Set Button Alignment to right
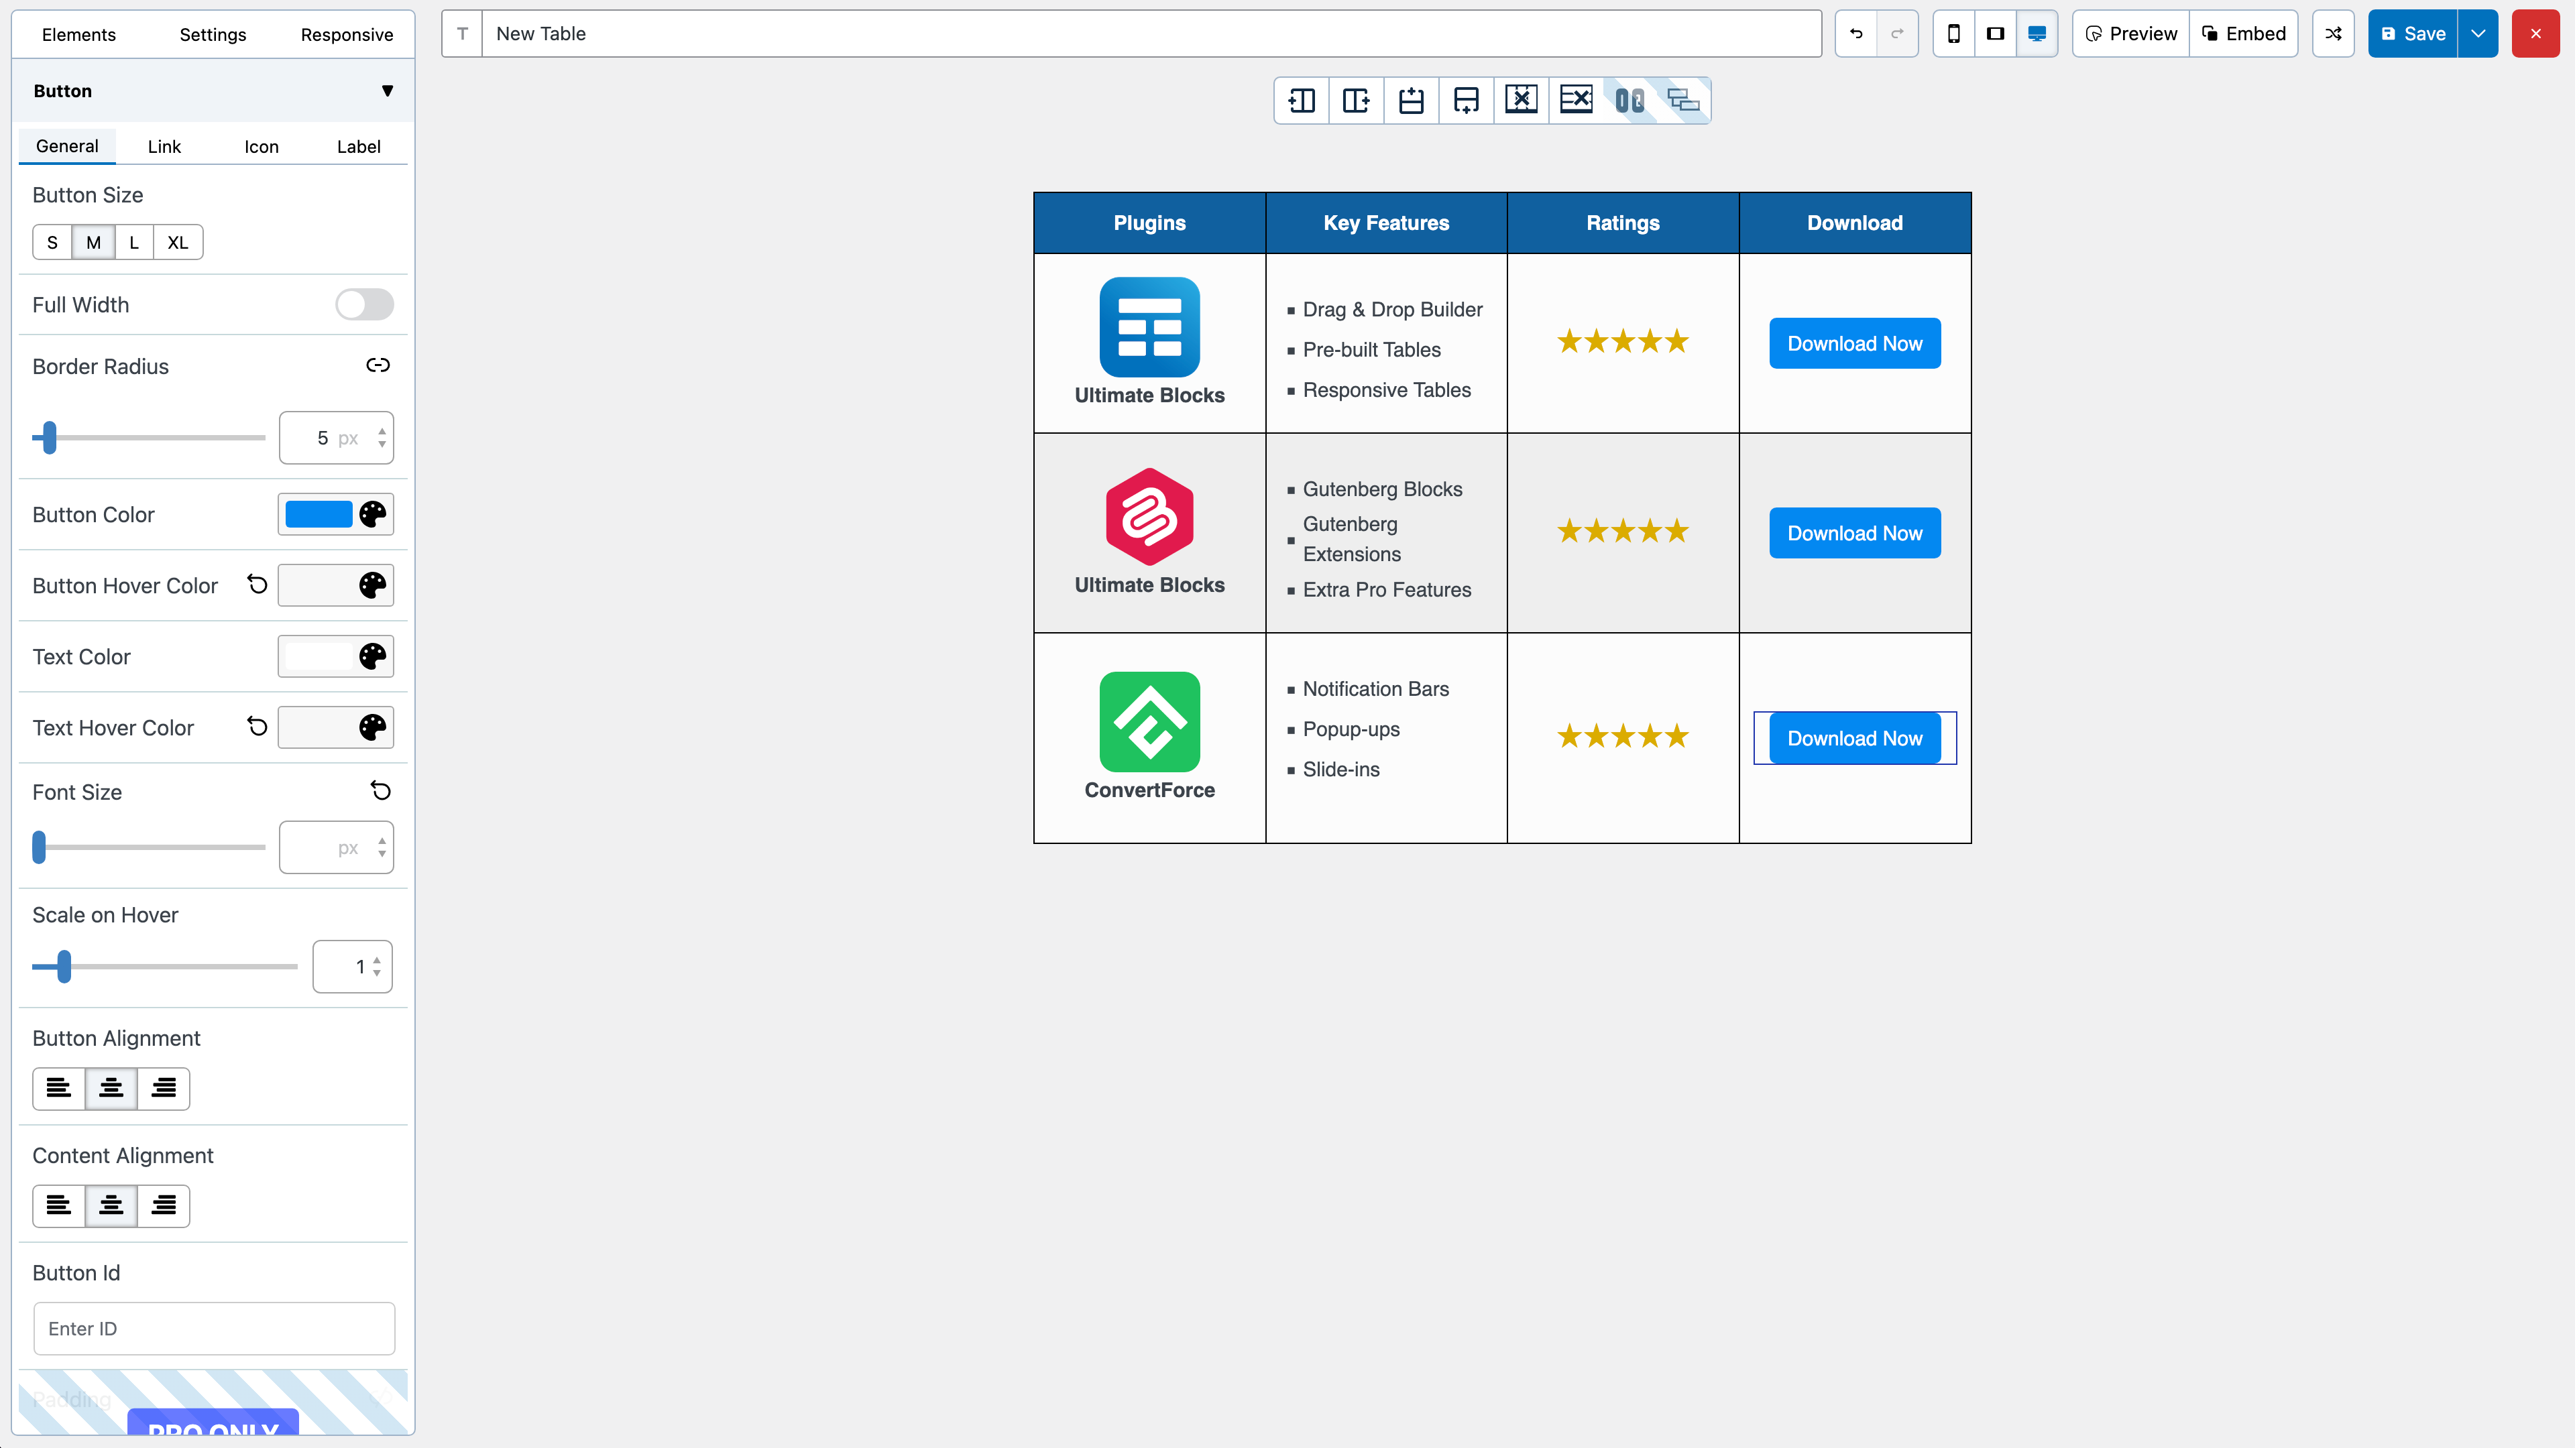Screen dimensions: 2575x1448 163,1088
